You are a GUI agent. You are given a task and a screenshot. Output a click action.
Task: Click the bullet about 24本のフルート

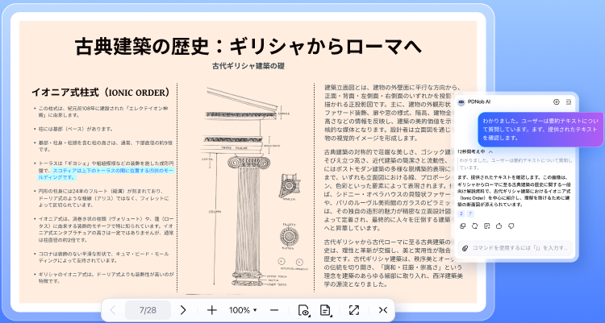tap(103, 197)
